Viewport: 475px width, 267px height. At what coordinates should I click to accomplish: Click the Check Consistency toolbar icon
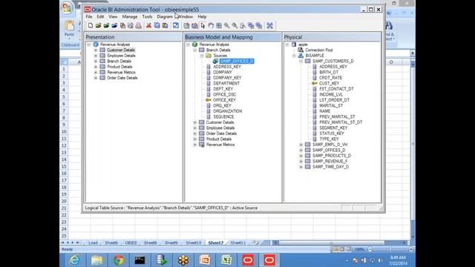(176, 26)
